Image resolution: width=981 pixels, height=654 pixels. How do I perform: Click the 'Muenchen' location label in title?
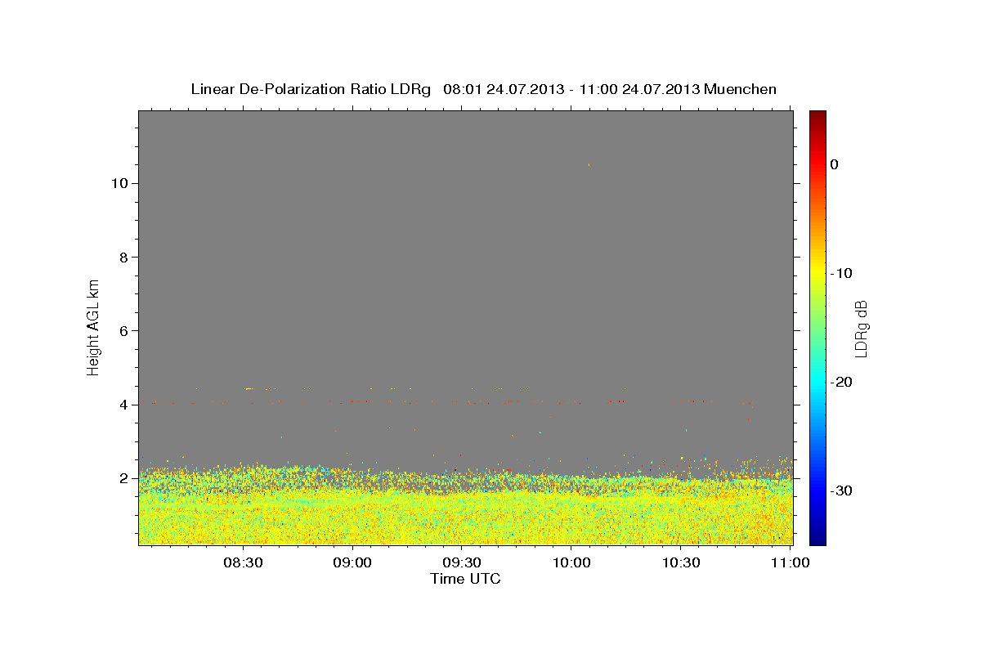(741, 89)
